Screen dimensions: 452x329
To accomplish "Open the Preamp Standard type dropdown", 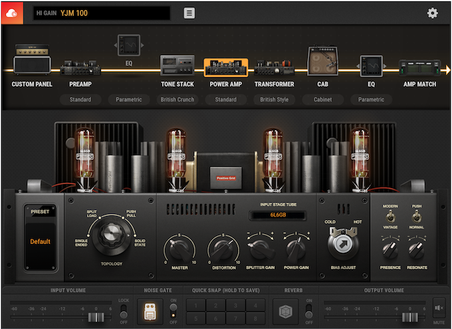I will click(80, 100).
